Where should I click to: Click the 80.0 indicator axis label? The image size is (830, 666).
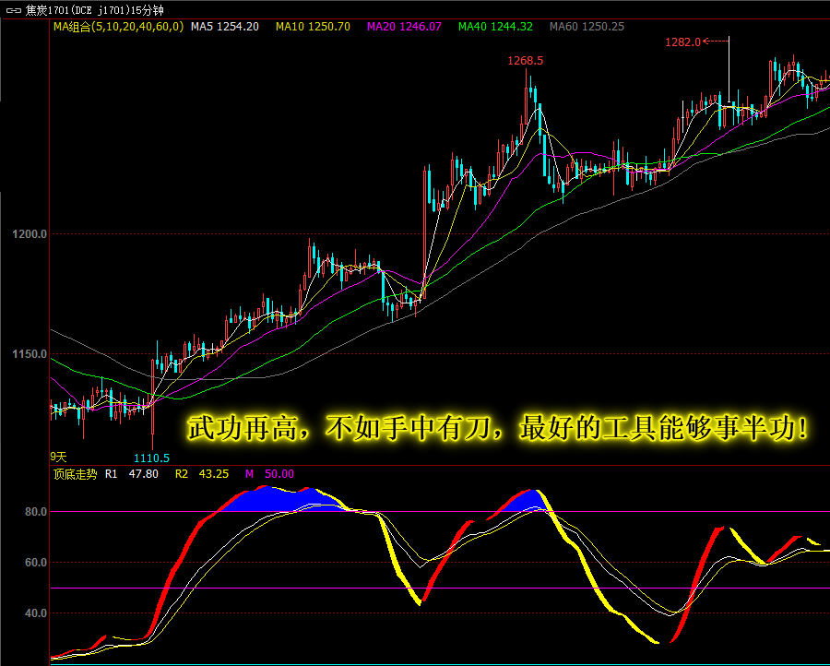pos(36,511)
